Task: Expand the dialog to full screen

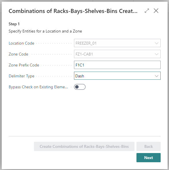Action: click(x=147, y=11)
